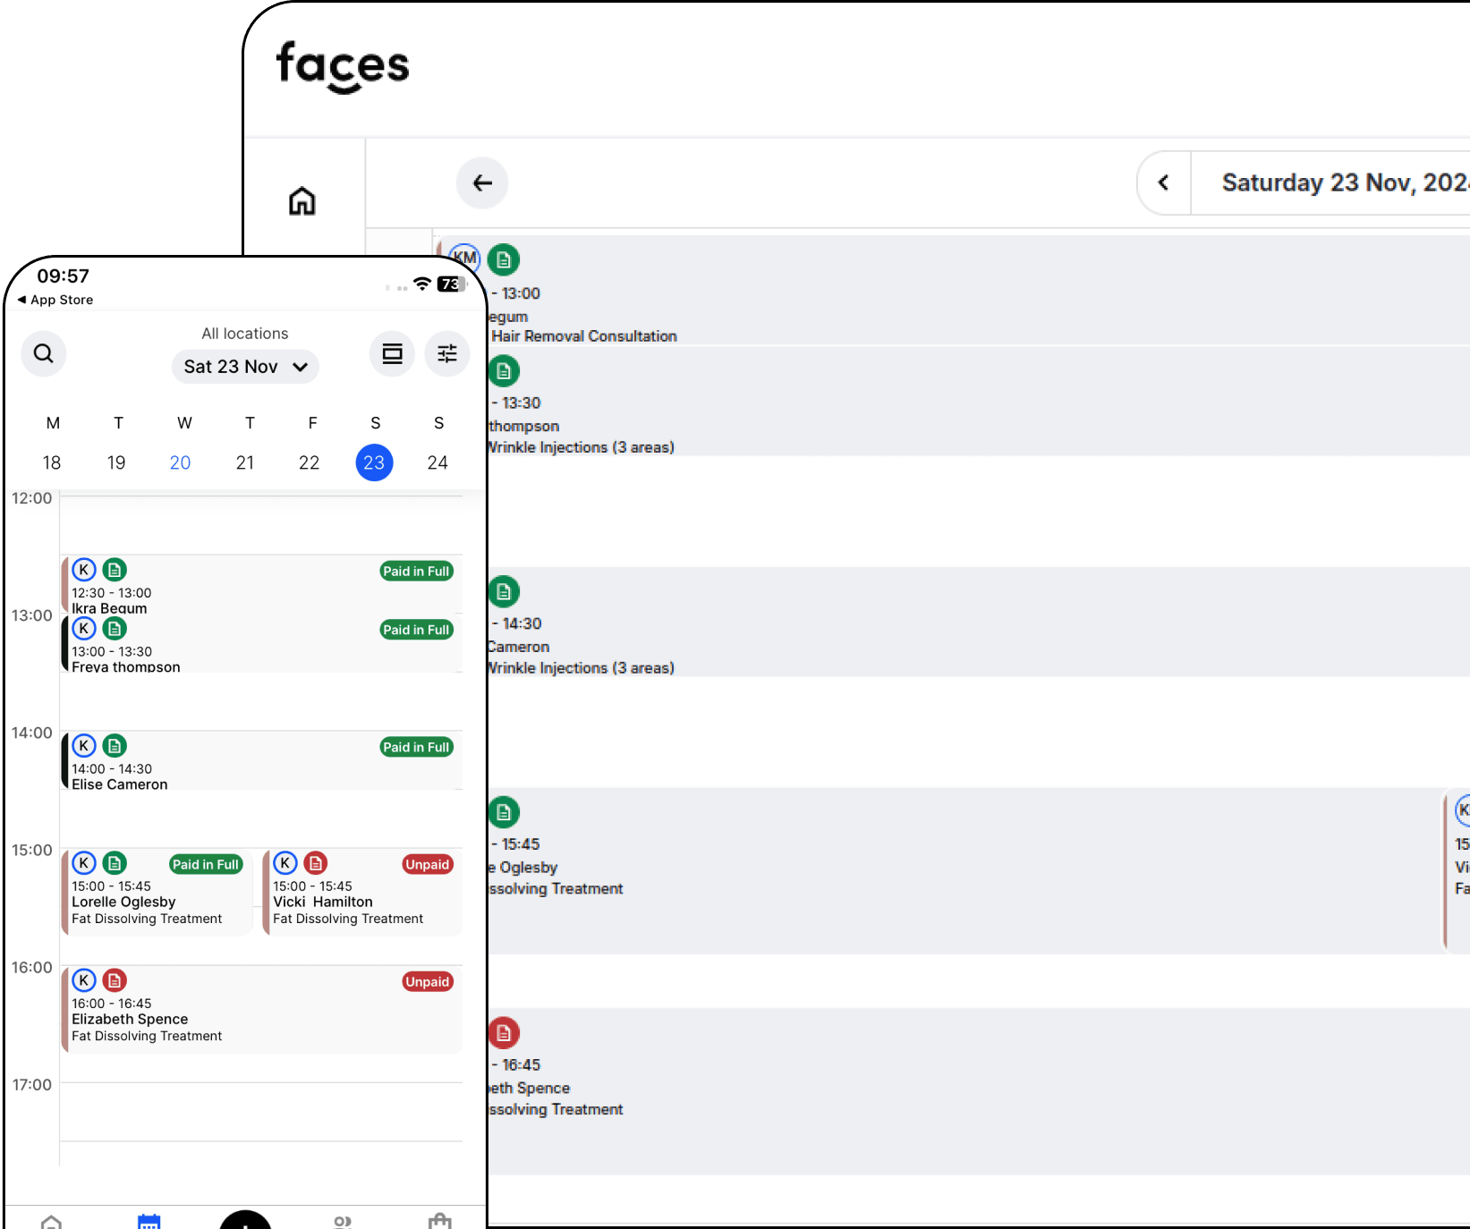This screenshot has width=1470, height=1229.
Task: Click Paid in Full badge on Lorelle Oglesby
Action: click(x=207, y=865)
